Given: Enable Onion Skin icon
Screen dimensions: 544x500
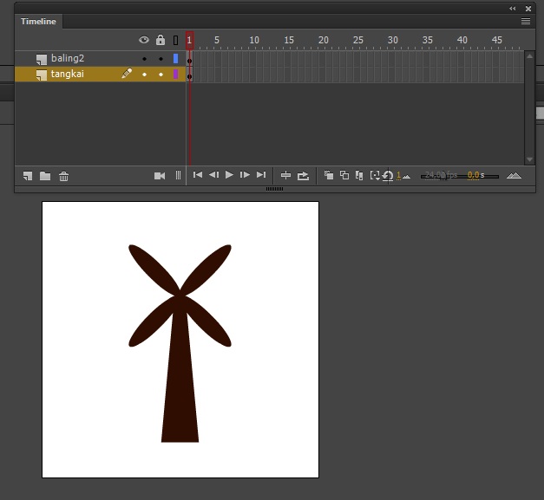Looking at the screenshot, I should (x=329, y=176).
